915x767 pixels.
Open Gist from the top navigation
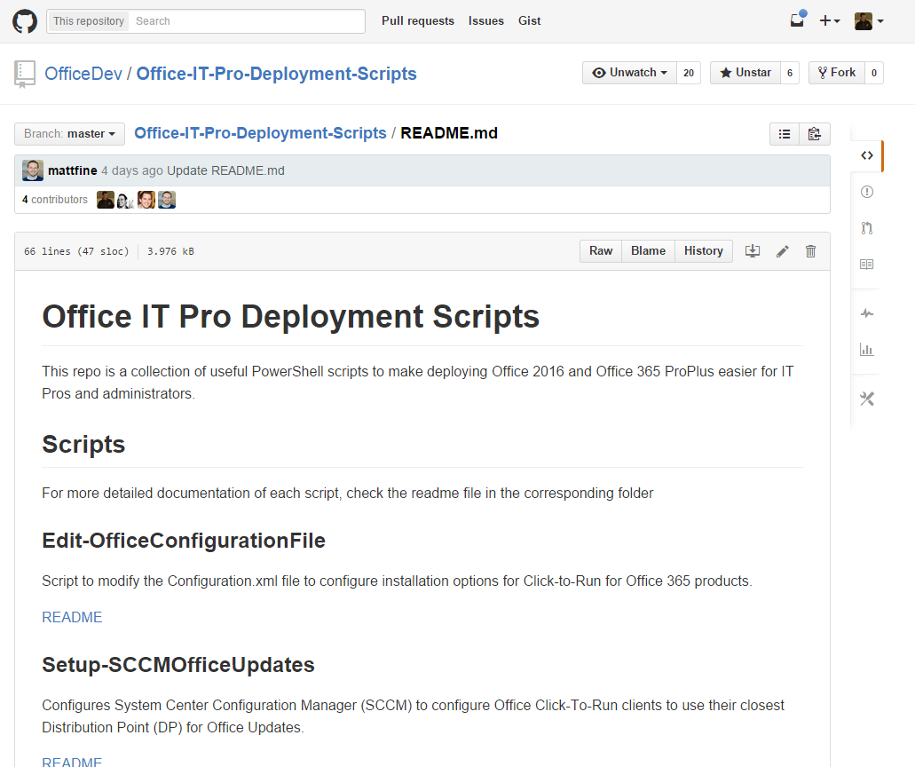pyautogui.click(x=529, y=21)
